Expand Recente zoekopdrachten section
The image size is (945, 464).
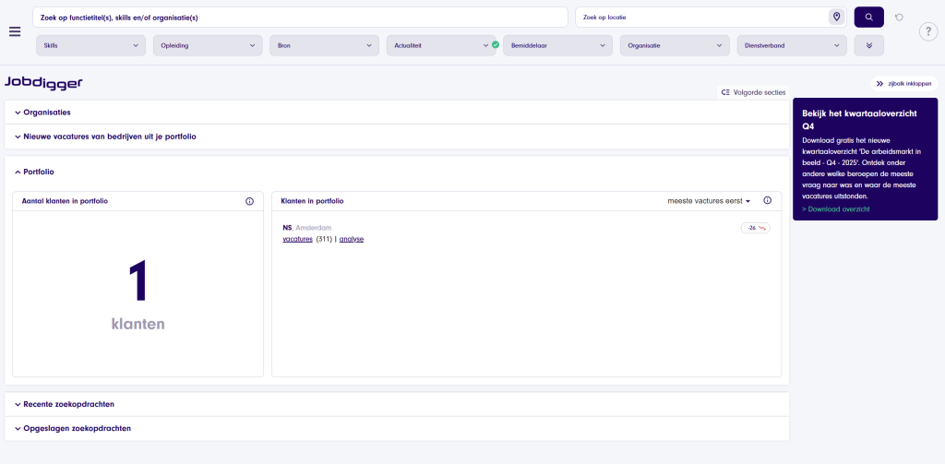pos(68,404)
